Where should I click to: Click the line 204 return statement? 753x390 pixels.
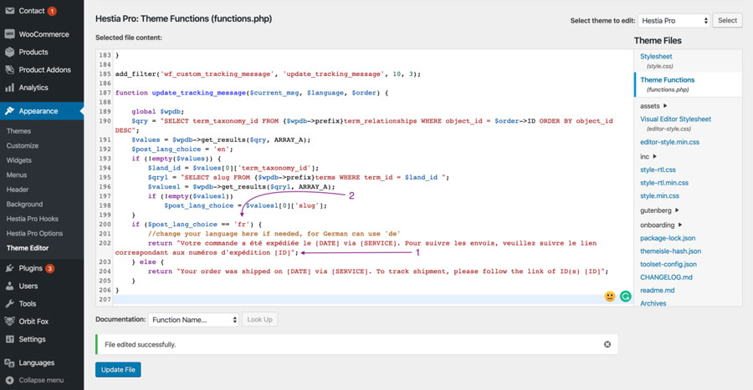[378, 271]
